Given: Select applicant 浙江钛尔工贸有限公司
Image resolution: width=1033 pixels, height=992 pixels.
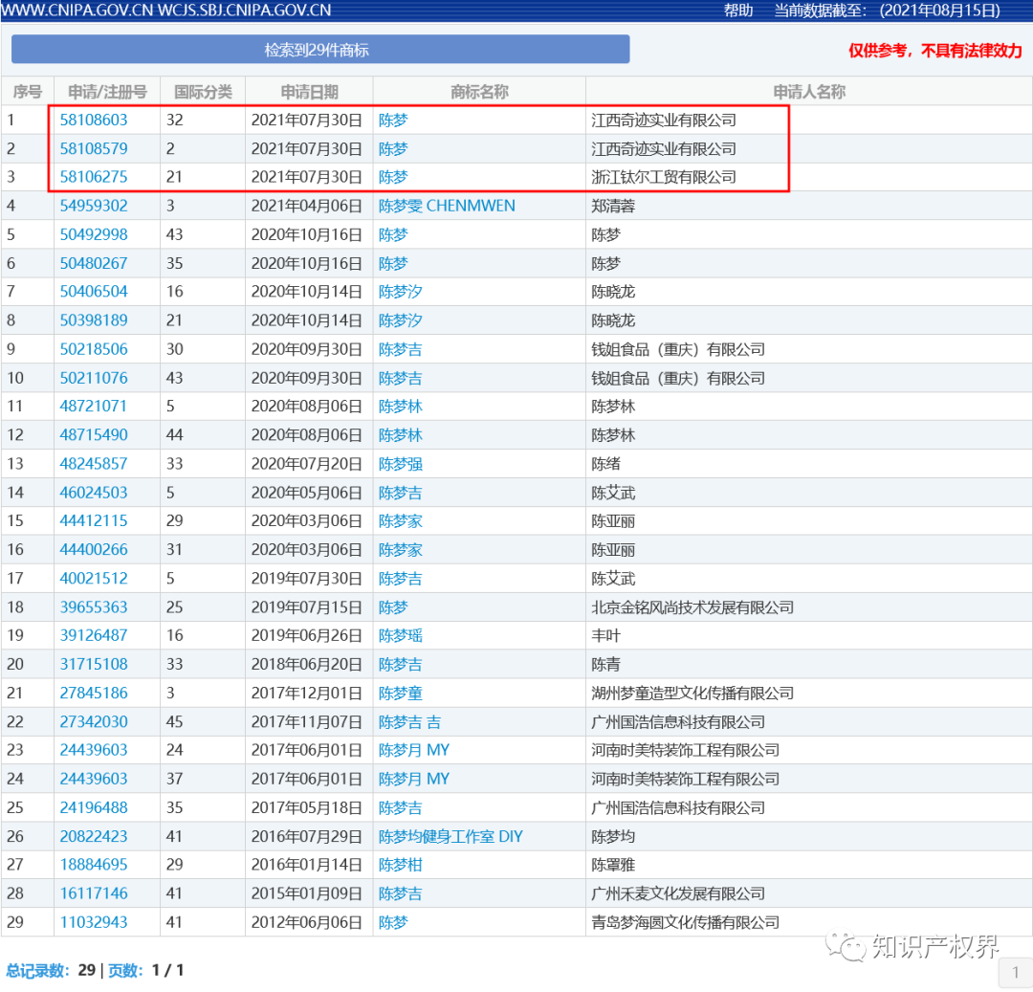Looking at the screenshot, I should point(664,177).
